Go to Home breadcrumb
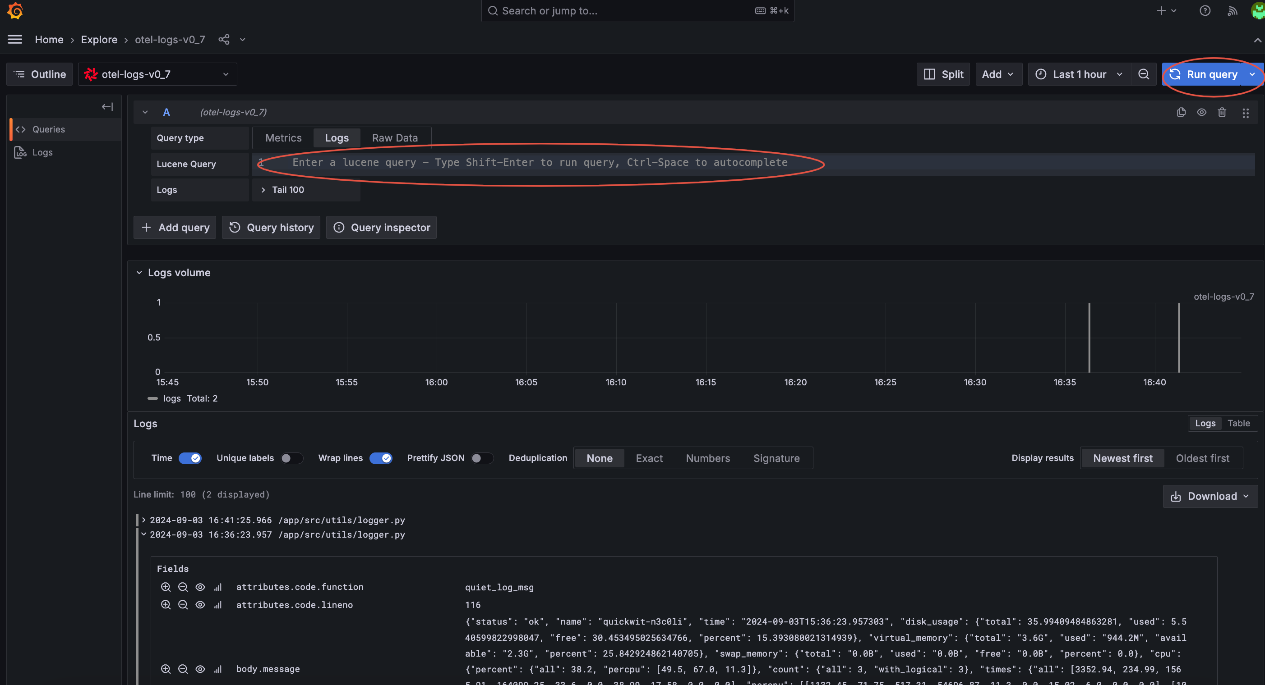This screenshot has height=685, width=1265. tap(49, 39)
